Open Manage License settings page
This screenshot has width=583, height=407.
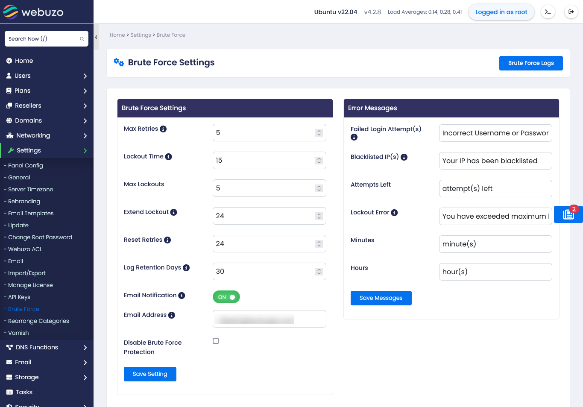[x=30, y=285]
